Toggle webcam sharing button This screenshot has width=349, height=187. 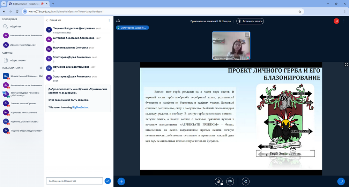[230, 181]
